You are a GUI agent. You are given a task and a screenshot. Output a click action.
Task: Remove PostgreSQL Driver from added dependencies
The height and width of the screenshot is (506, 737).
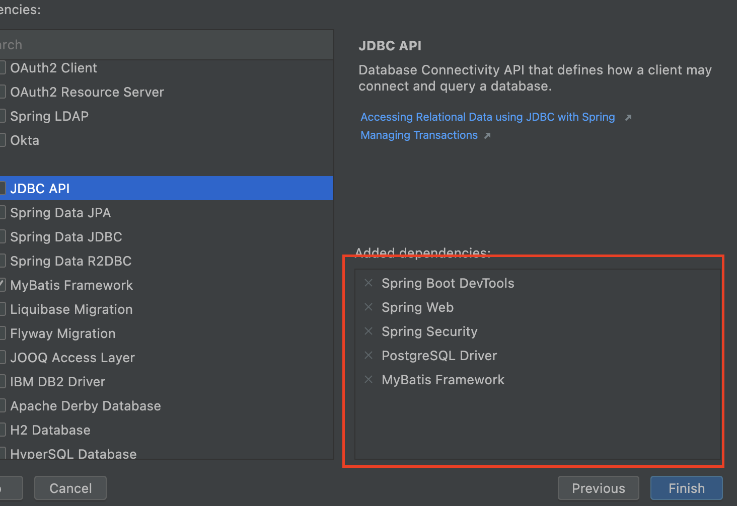pyautogui.click(x=368, y=356)
